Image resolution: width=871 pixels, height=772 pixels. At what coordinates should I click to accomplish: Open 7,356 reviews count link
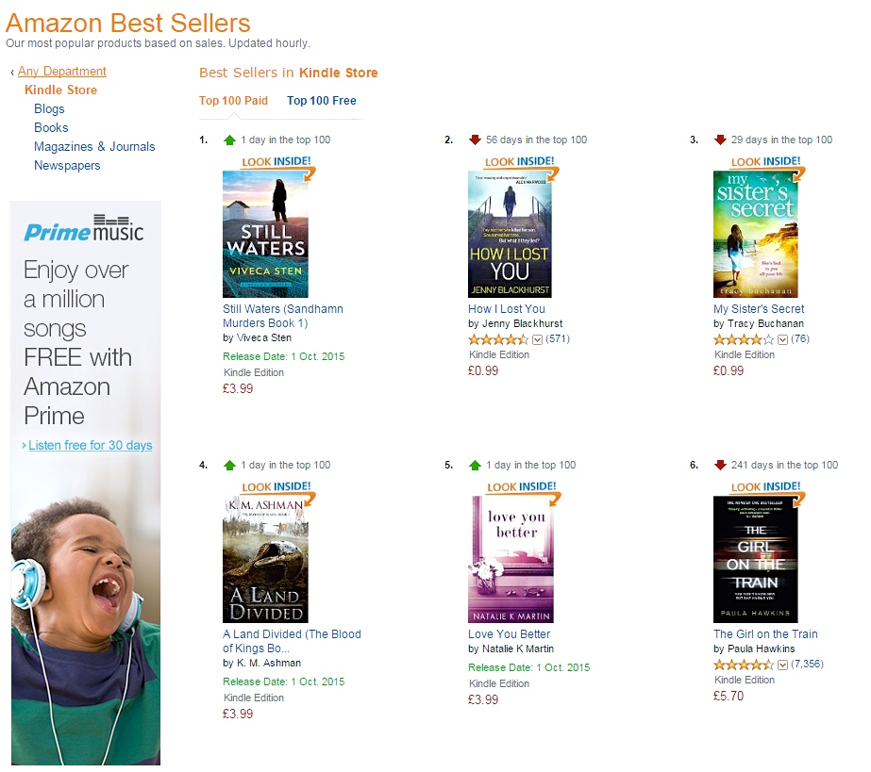(807, 665)
